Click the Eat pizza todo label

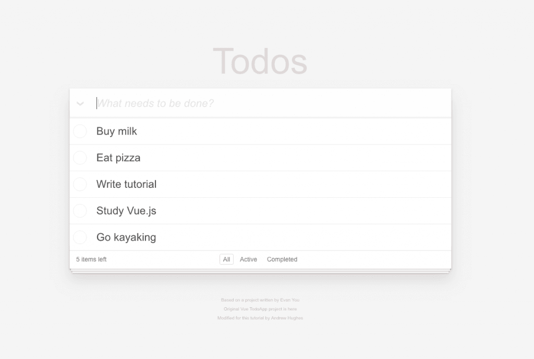pos(118,158)
